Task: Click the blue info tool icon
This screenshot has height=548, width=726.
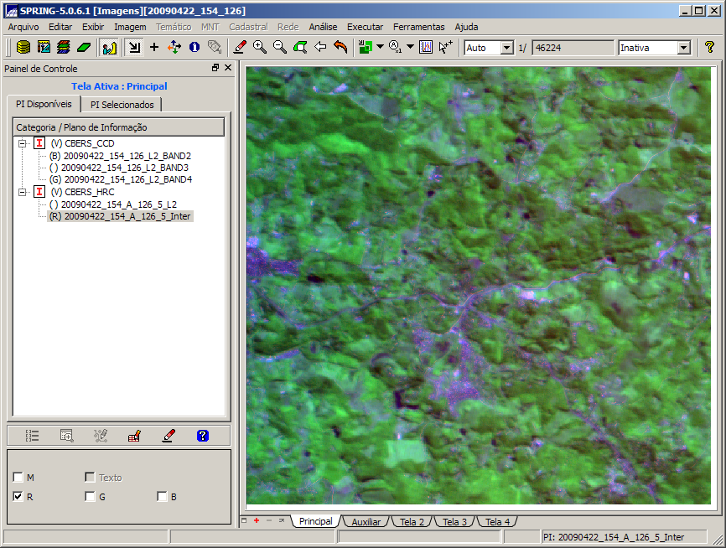Action: tap(194, 48)
